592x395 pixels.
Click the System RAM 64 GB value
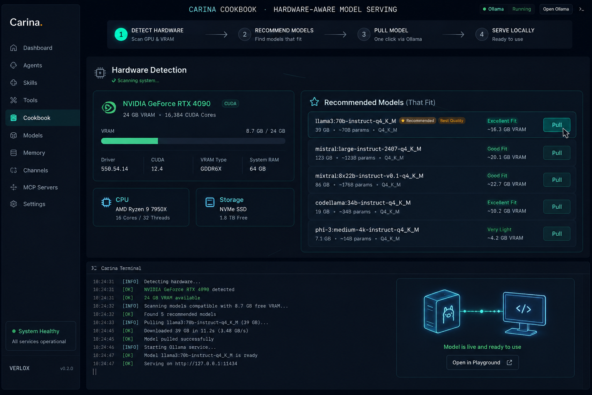(x=258, y=169)
